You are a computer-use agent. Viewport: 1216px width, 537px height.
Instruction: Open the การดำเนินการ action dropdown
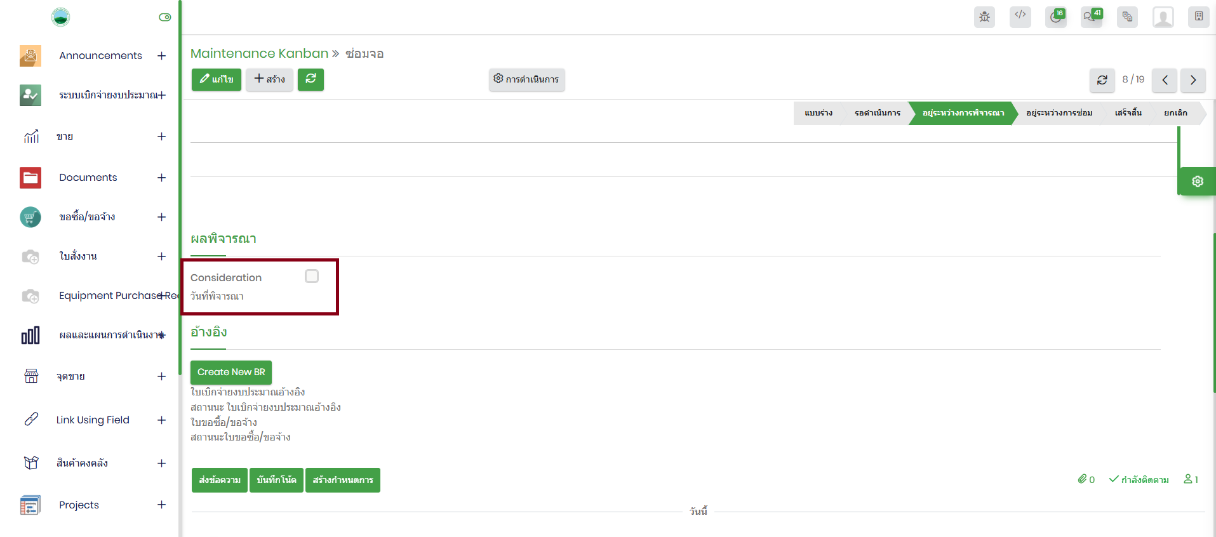pos(526,79)
